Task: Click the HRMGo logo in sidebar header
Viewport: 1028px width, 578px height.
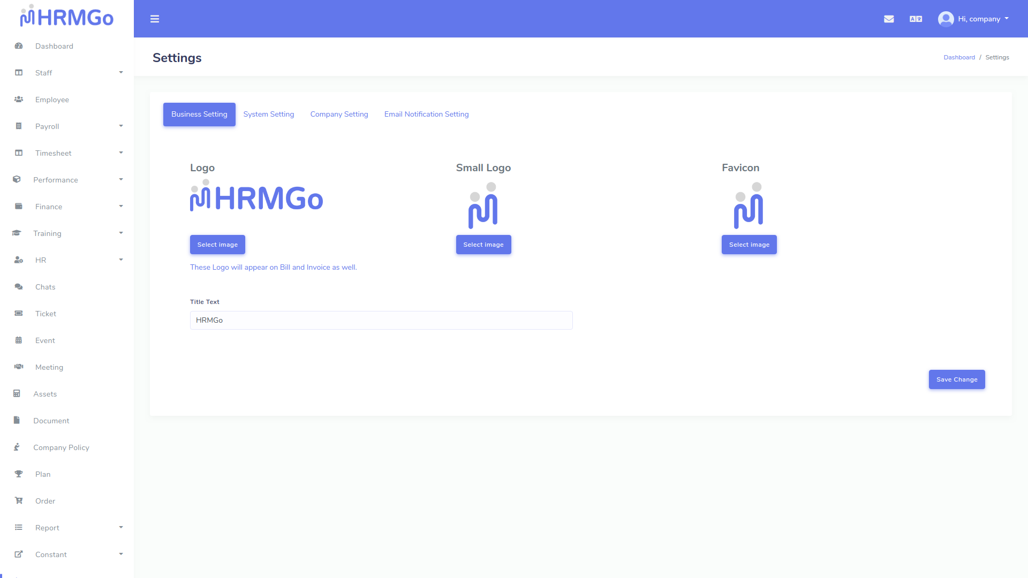Action: [x=67, y=17]
